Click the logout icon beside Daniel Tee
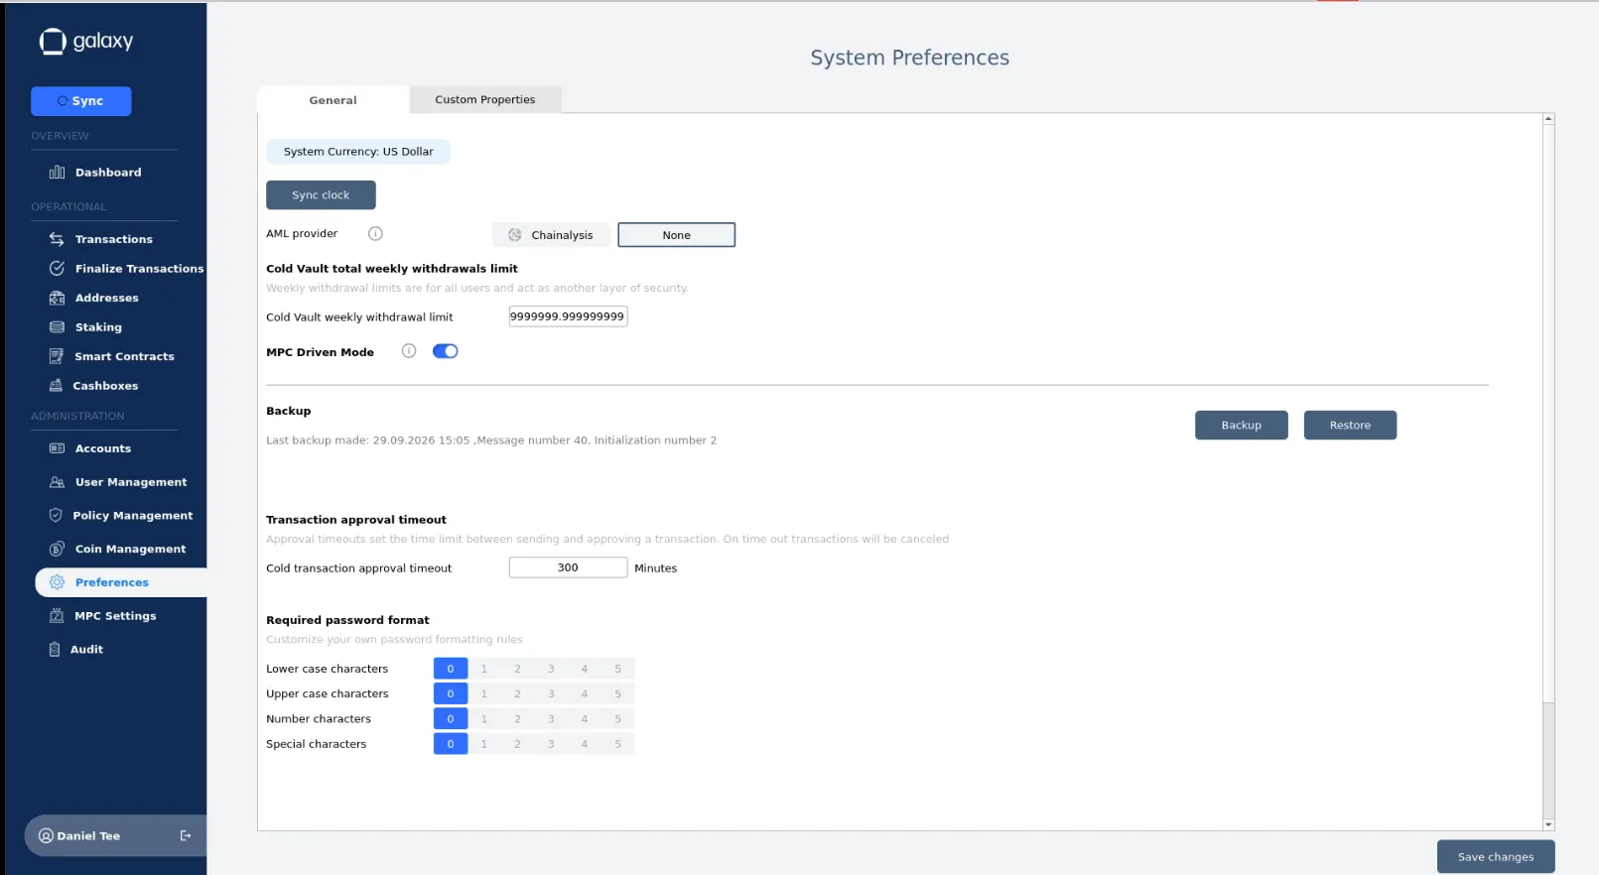Screen dimensions: 1599x875 (186, 836)
